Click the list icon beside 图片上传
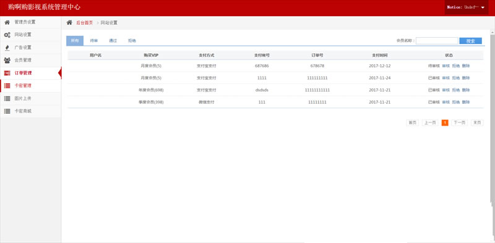 (7, 98)
